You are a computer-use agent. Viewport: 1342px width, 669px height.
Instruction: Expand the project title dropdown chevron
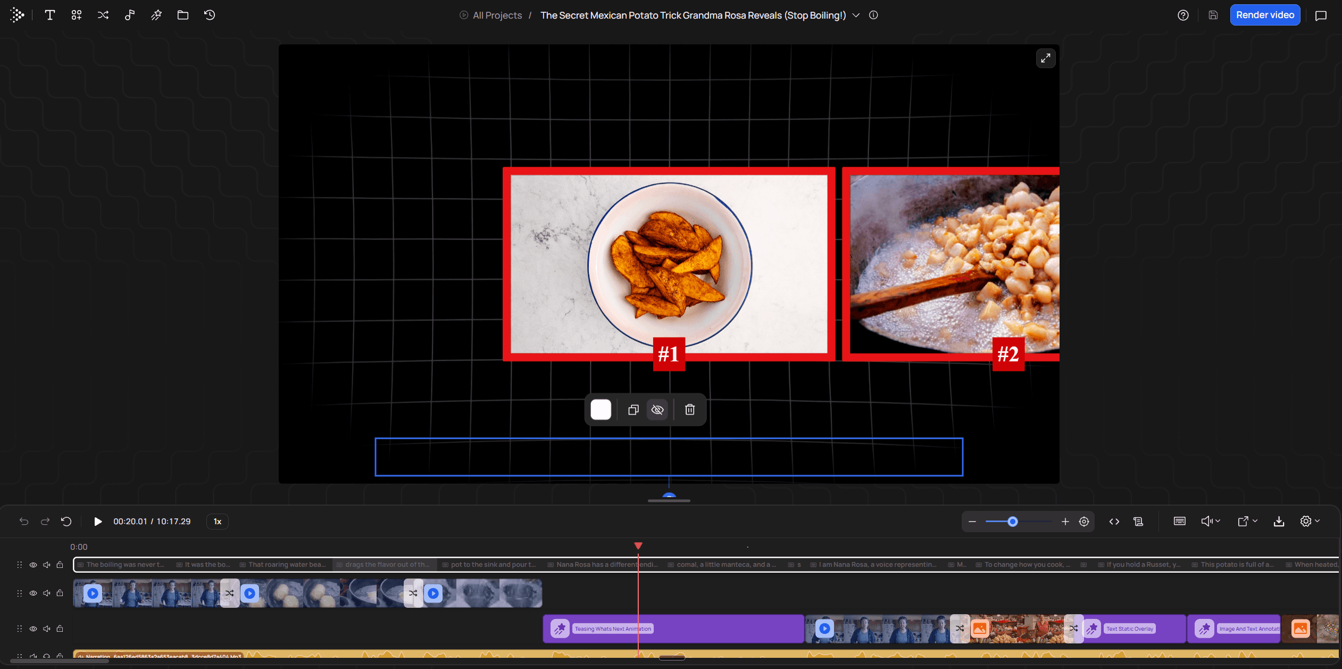click(x=856, y=15)
